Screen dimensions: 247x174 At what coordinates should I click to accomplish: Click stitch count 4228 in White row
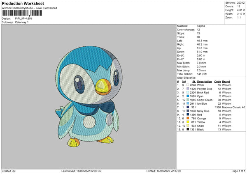pos(193,85)
